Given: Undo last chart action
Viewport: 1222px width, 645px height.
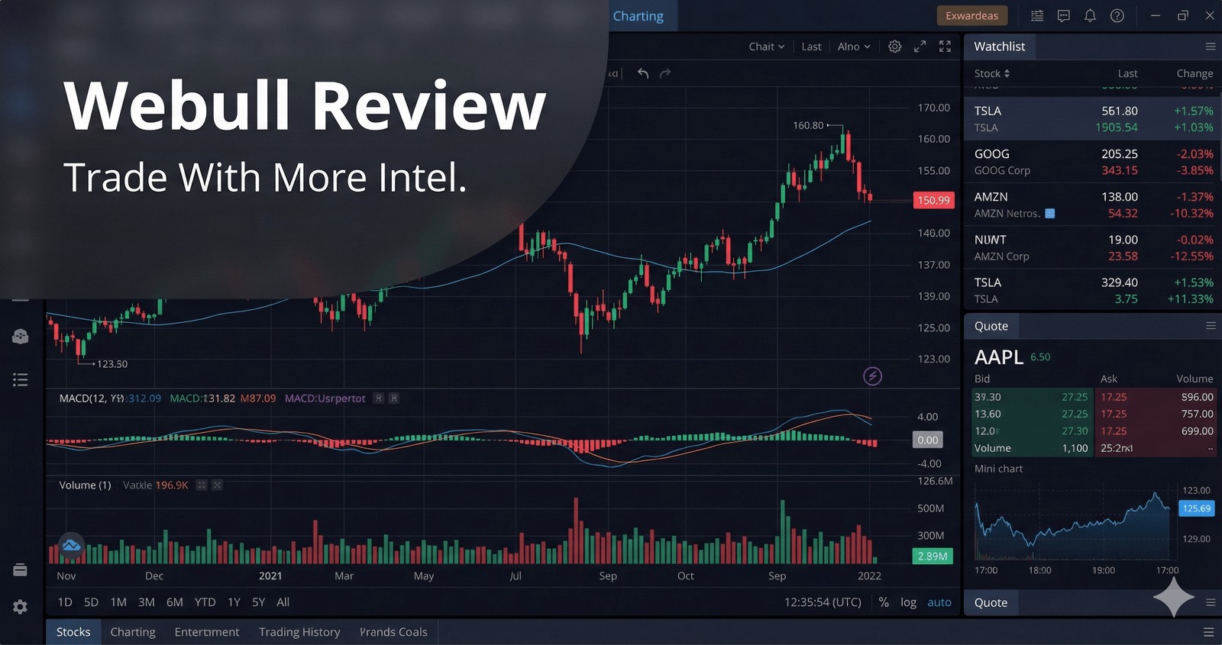Looking at the screenshot, I should pyautogui.click(x=643, y=73).
